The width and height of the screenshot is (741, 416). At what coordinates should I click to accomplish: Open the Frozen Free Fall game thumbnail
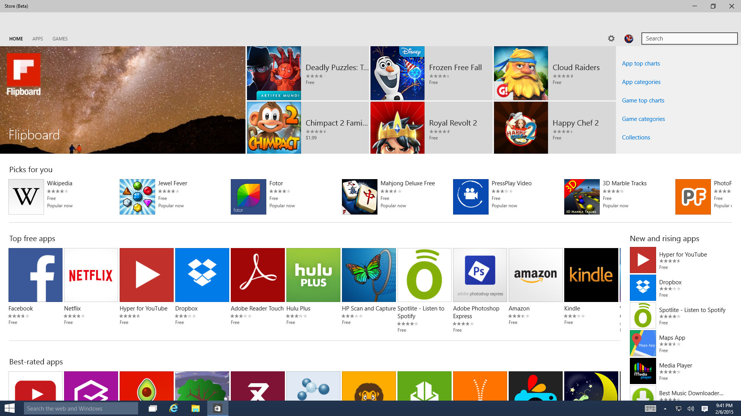pyautogui.click(x=398, y=73)
